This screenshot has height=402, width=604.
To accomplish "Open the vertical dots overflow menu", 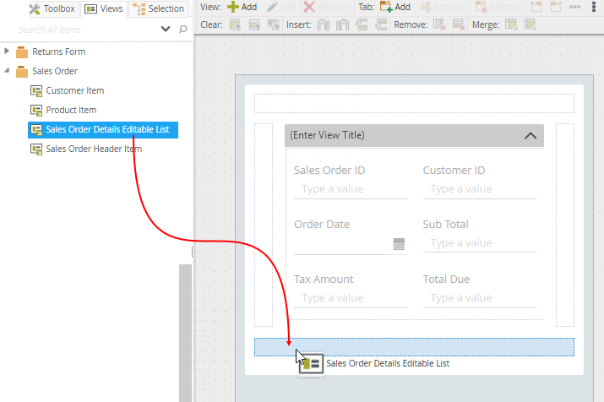I will [594, 7].
